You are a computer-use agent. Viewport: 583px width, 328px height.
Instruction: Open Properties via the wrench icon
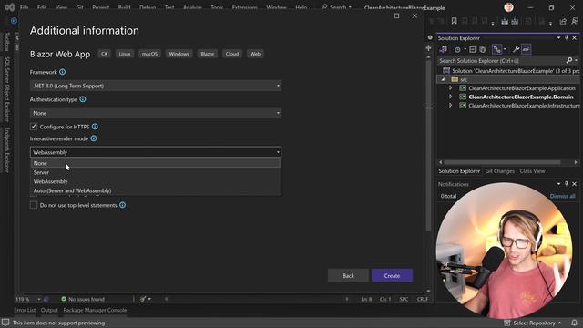[x=516, y=49]
